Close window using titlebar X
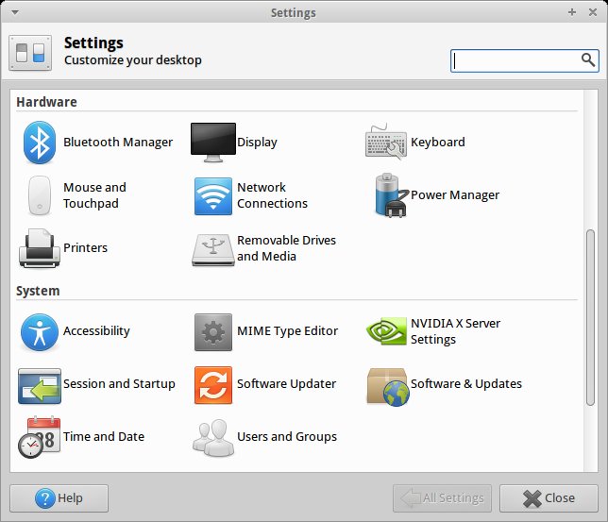Screen dimensions: 608x522 coord(593,12)
